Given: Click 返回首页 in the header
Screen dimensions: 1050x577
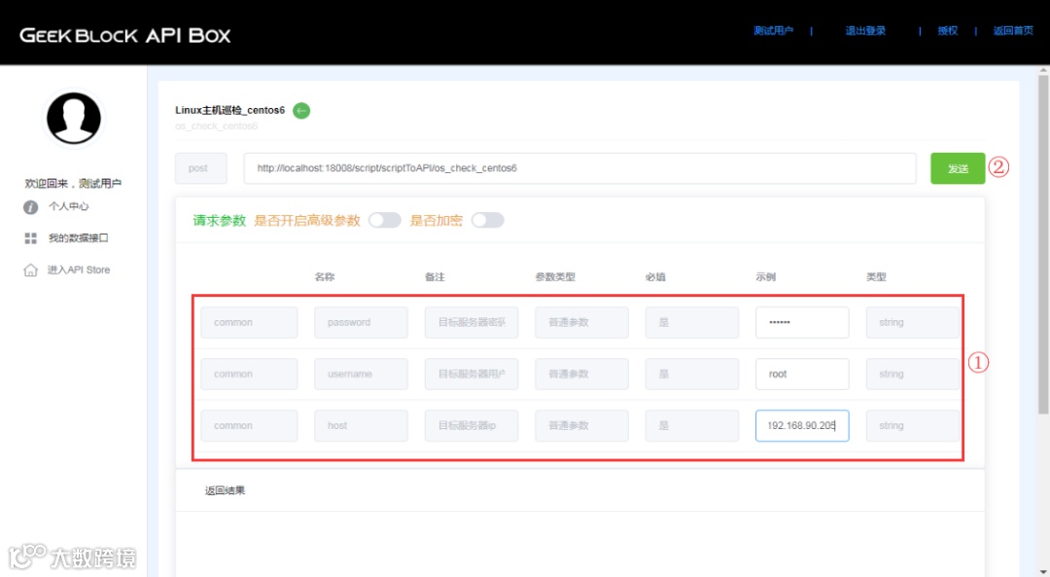Looking at the screenshot, I should [1013, 31].
